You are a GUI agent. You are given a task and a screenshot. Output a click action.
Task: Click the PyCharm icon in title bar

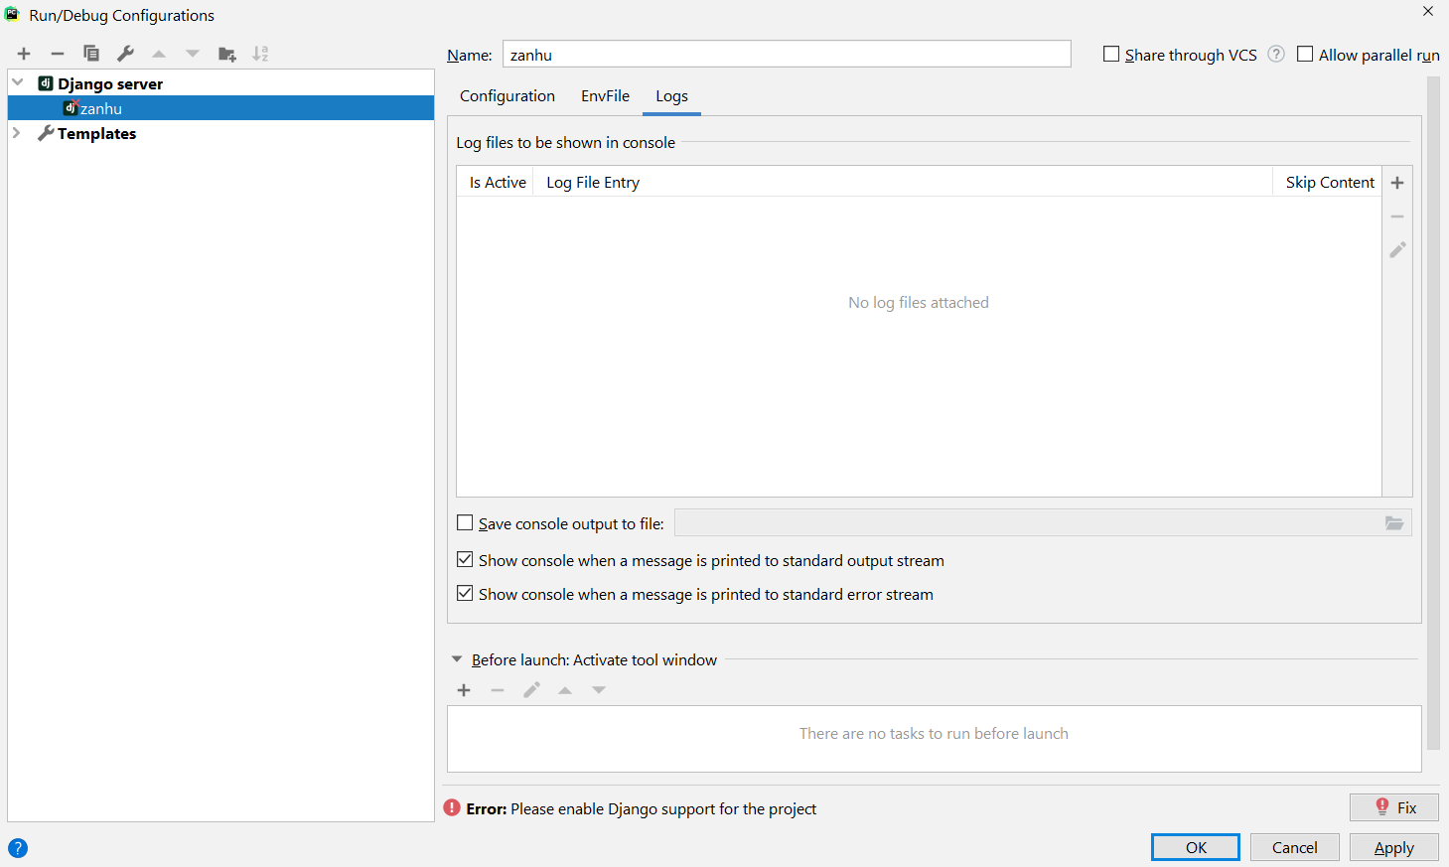(13, 14)
